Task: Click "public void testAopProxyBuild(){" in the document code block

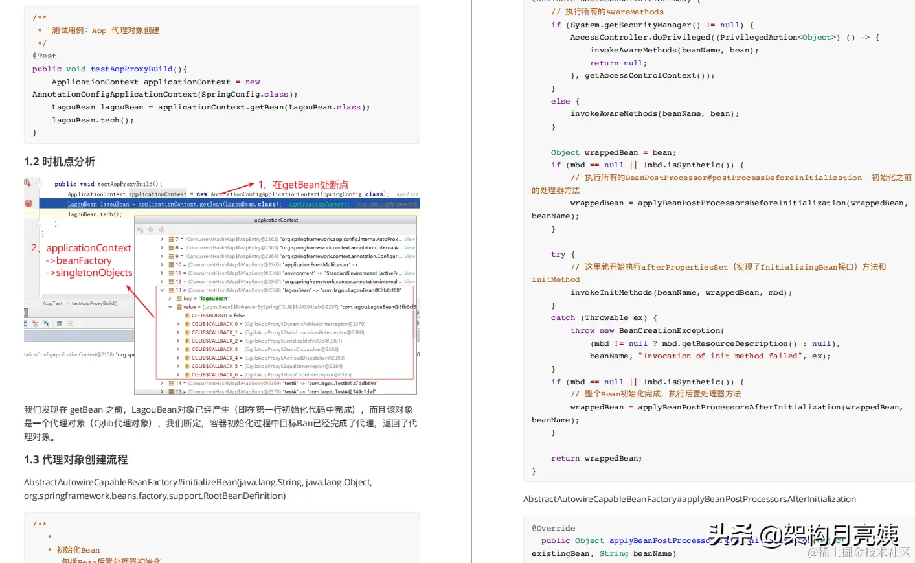Action: click(x=109, y=69)
